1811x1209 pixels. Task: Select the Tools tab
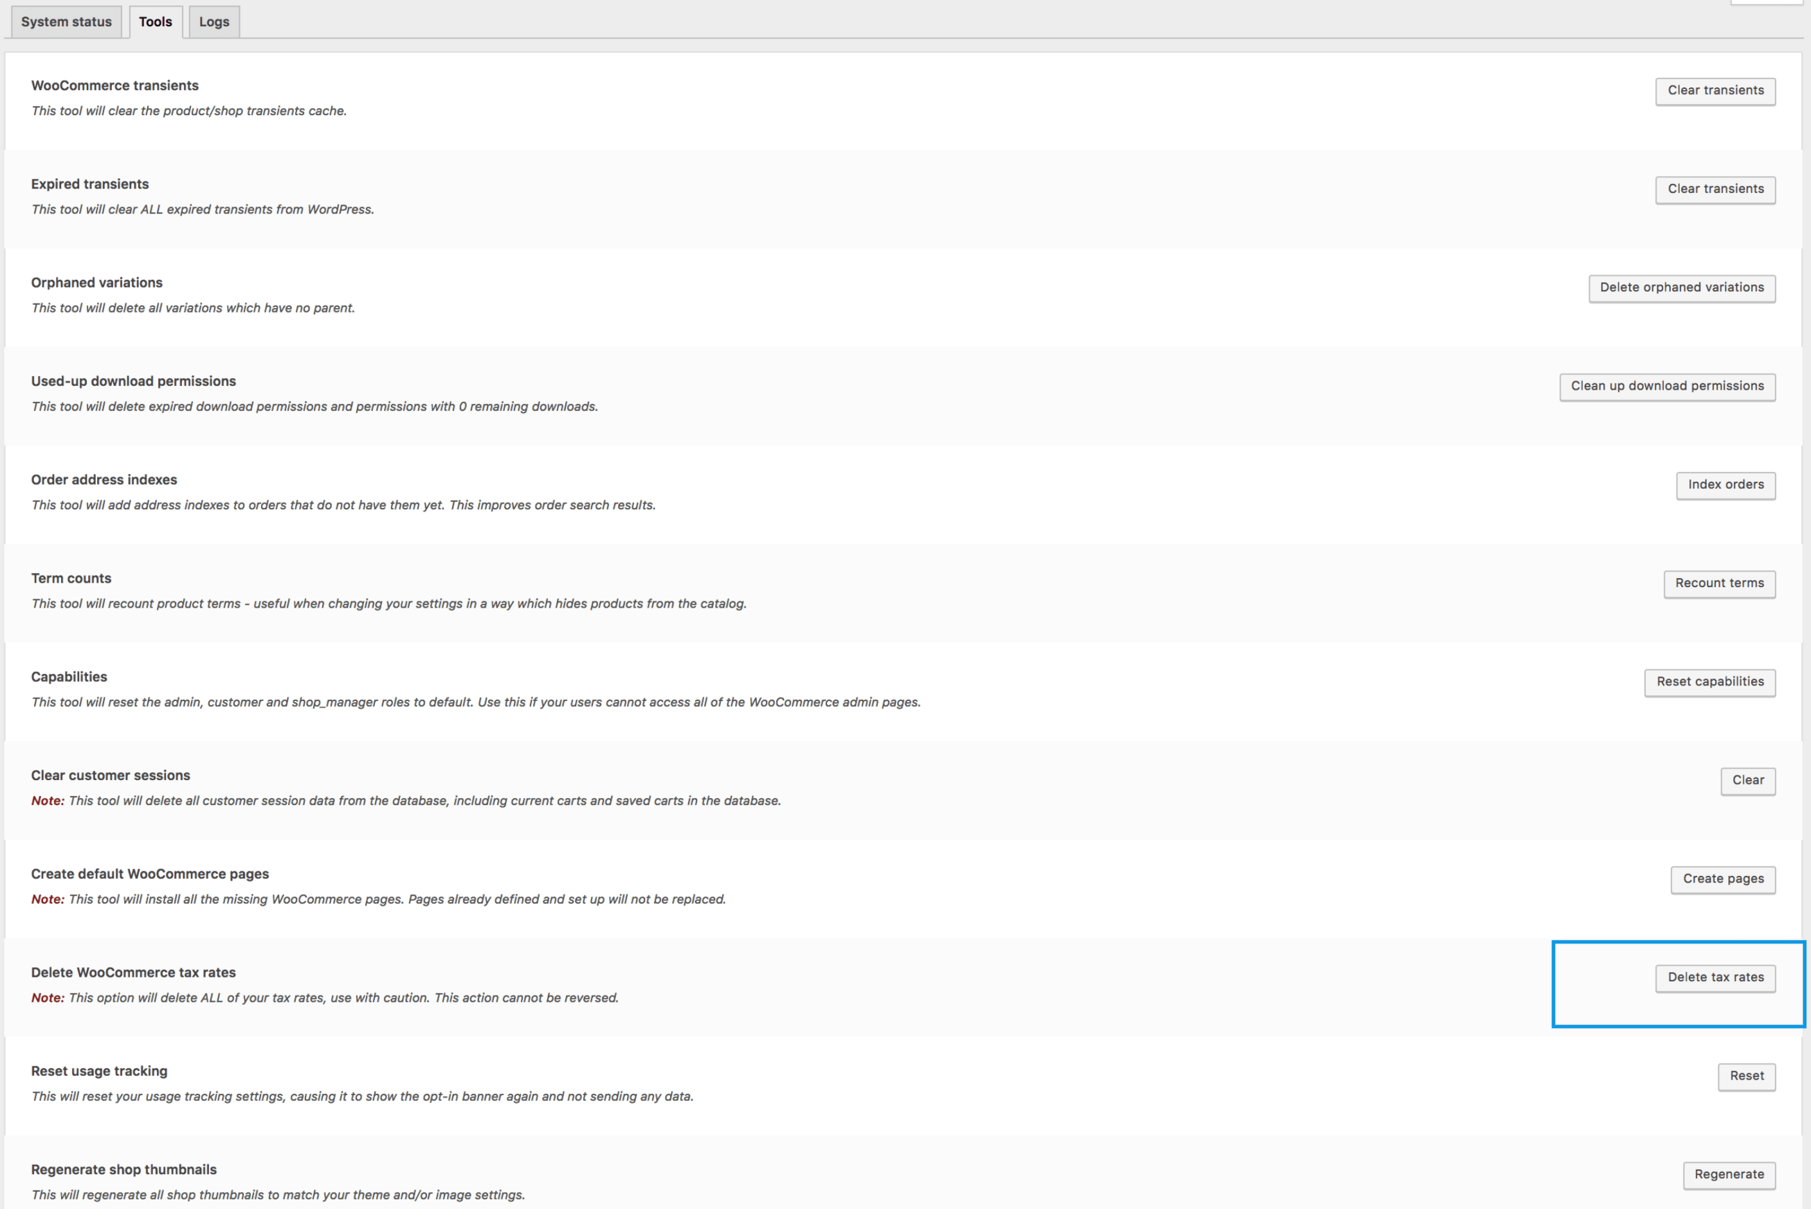(155, 22)
